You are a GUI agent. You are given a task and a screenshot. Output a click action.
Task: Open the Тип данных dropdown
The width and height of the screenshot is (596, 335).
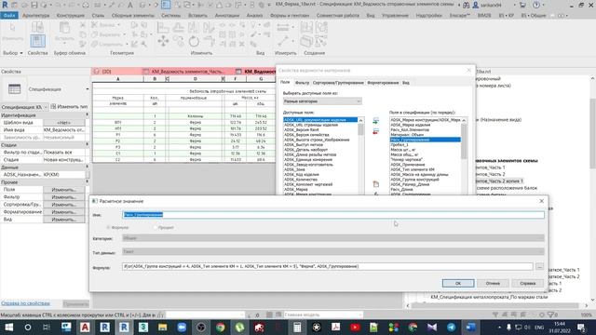(x=333, y=251)
